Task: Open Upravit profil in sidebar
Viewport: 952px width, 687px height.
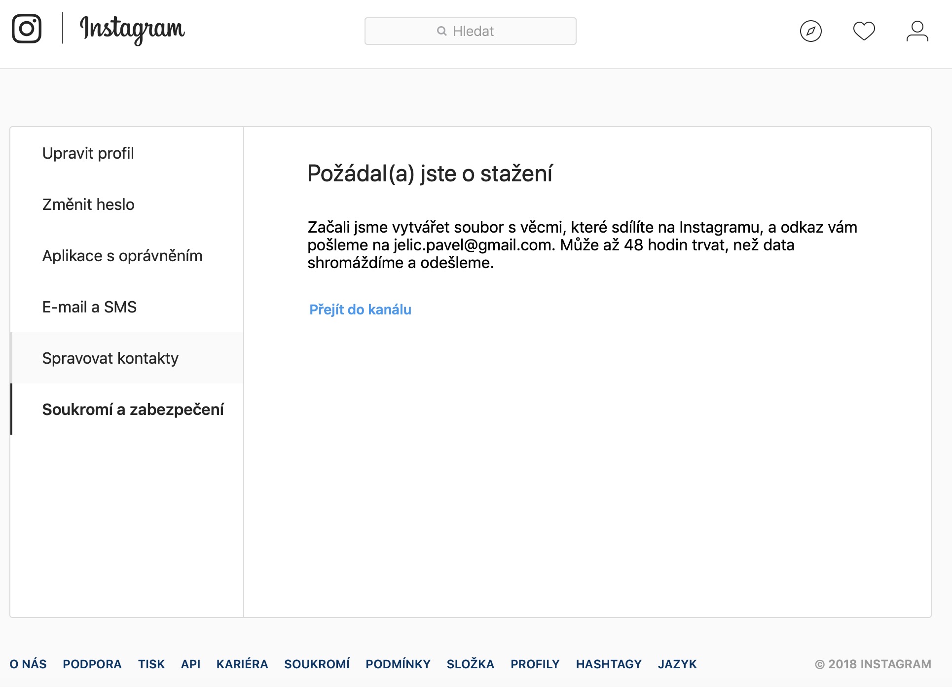Action: tap(88, 153)
